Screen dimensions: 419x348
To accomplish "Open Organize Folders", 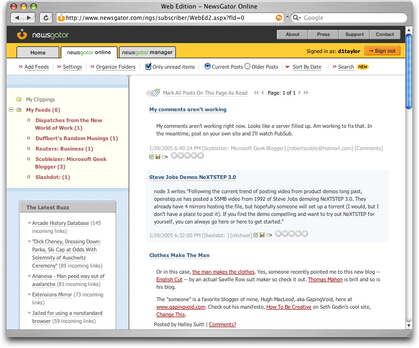I will [x=116, y=67].
